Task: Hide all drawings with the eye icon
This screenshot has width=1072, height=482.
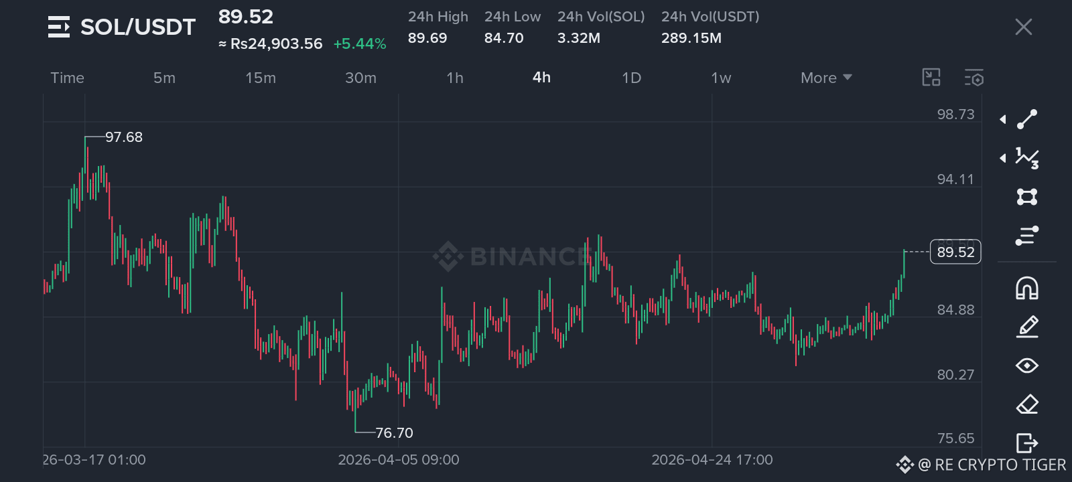Action: click(1027, 366)
